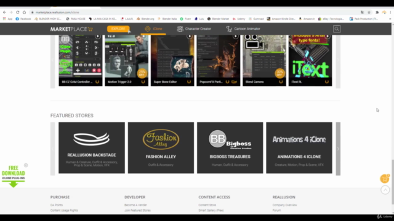Click the translate page icon
The image size is (394, 221).
[x=362, y=12]
